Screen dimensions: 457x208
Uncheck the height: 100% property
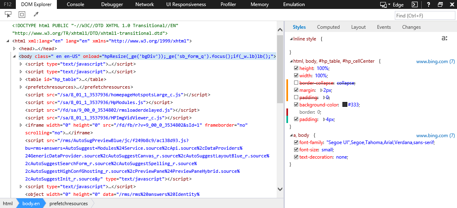coord(296,68)
